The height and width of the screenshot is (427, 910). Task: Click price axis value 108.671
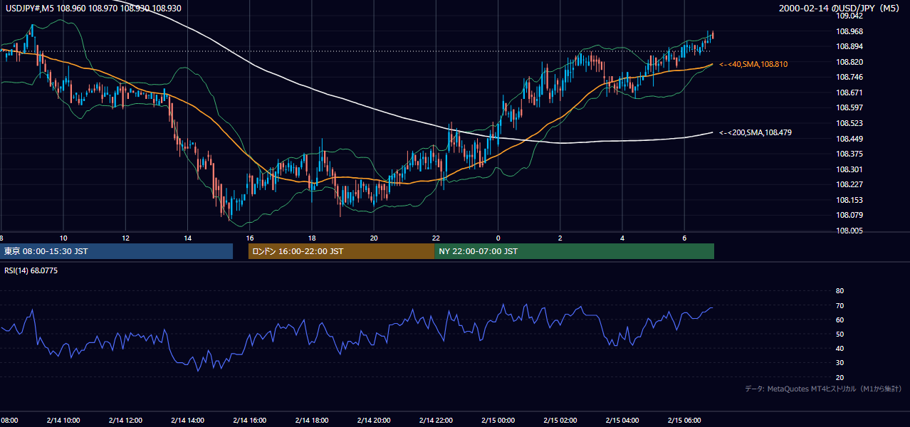tap(849, 93)
